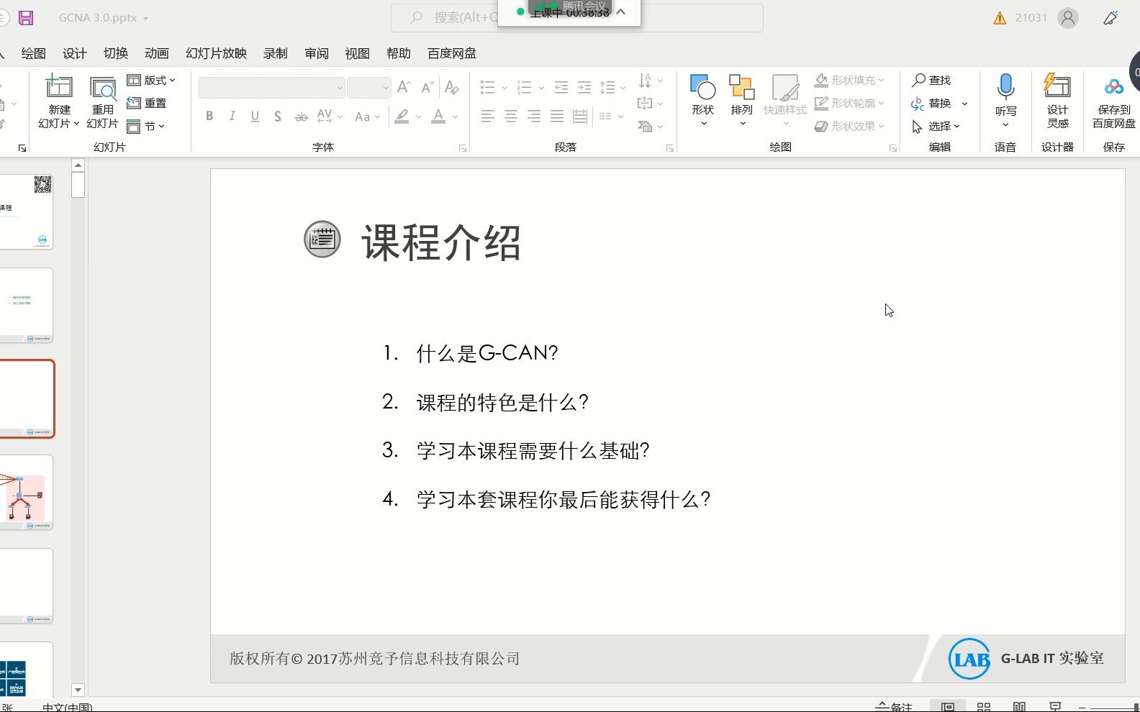Toggle the 备注 notes pane
Viewport: 1140px width, 712px height.
pyautogui.click(x=894, y=707)
